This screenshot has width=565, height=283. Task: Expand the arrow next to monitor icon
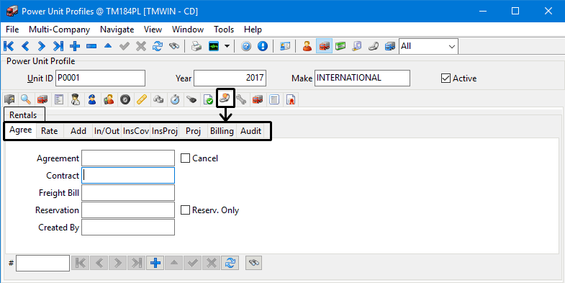click(227, 46)
